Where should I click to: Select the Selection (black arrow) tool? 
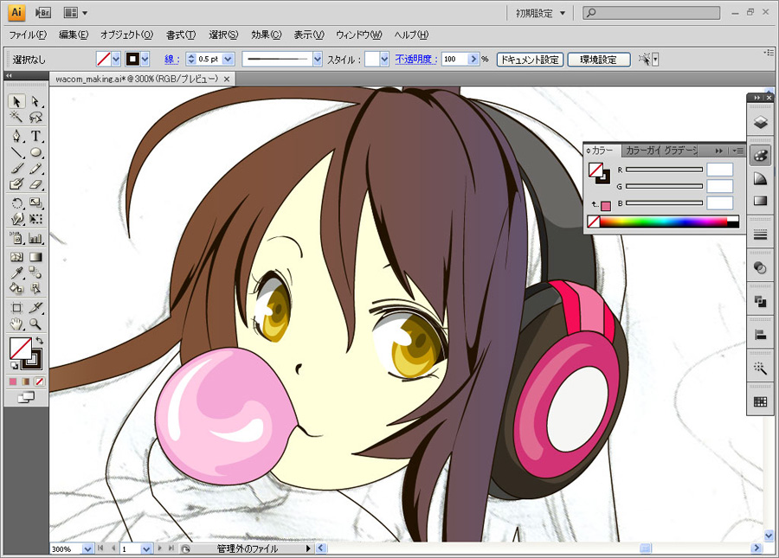pos(16,102)
